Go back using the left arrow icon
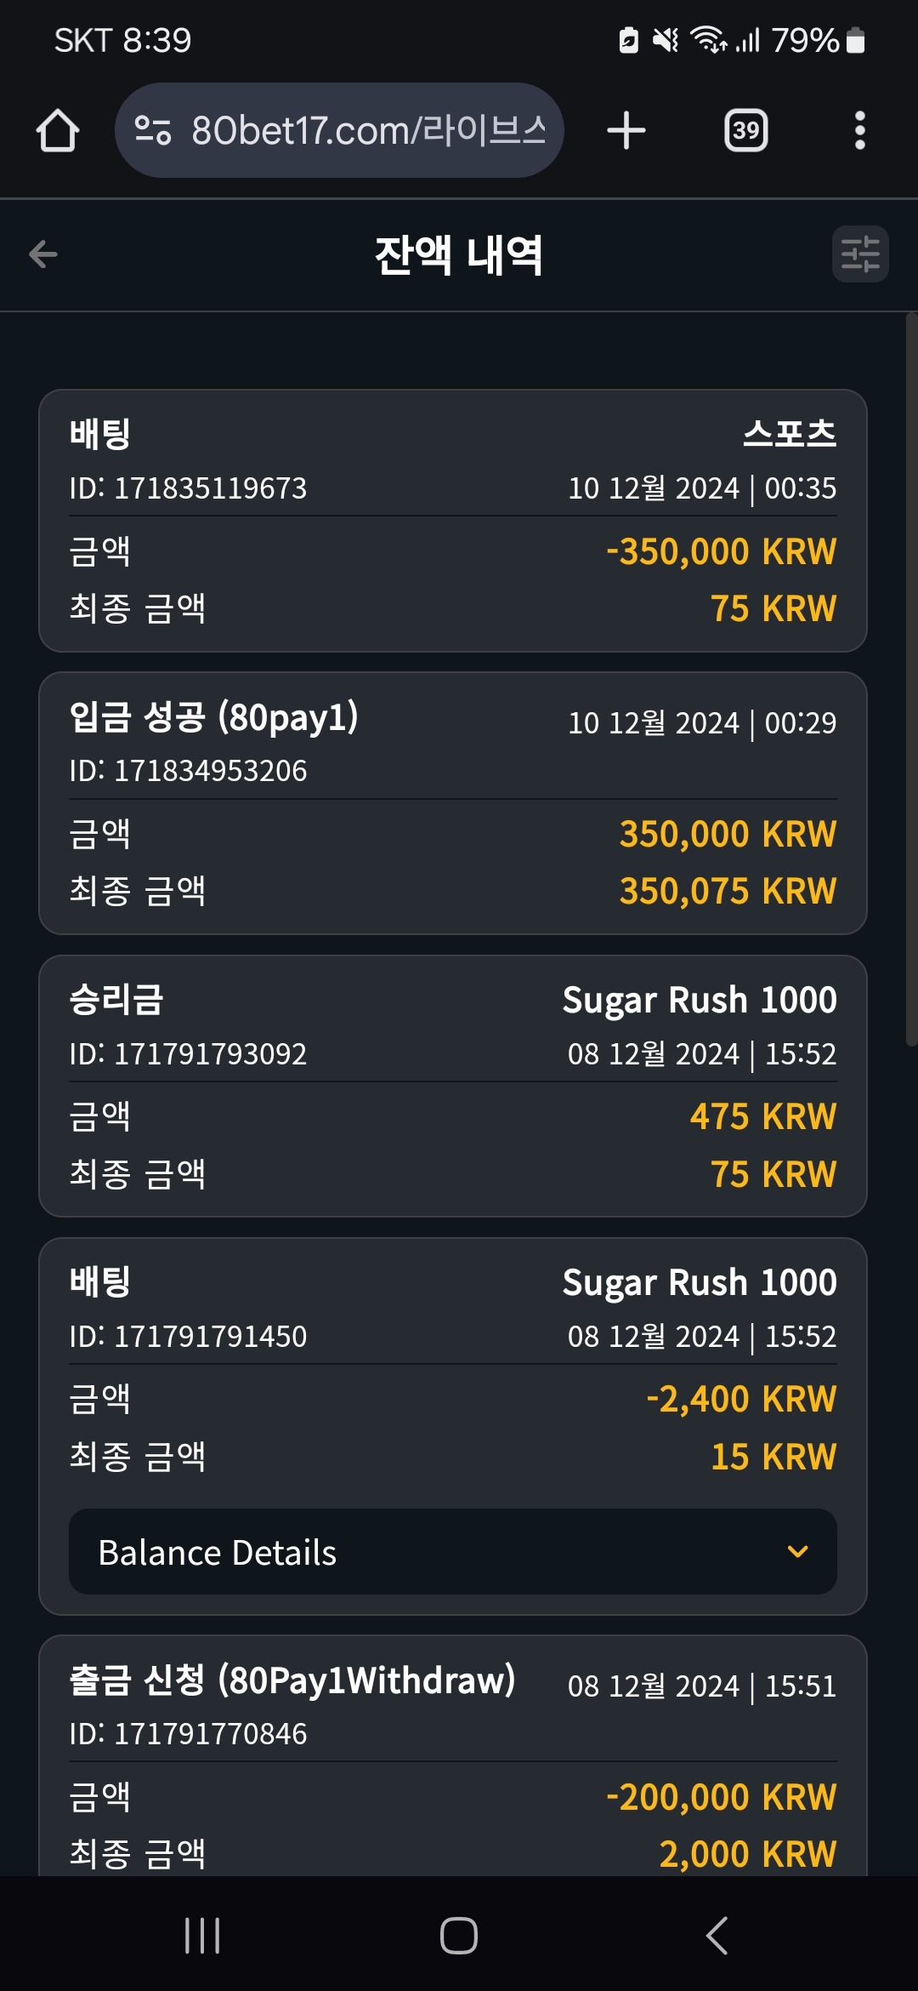 tap(43, 254)
